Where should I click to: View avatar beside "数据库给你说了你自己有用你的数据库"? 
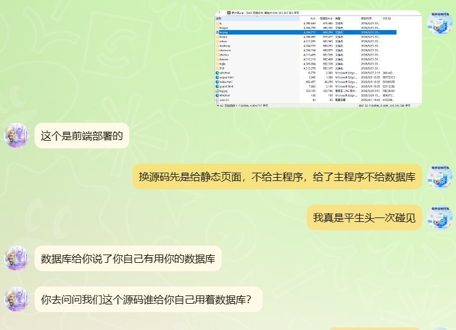click(x=17, y=258)
